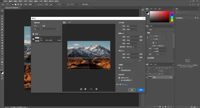Open the 8-bit depth dropdown in Properties
This screenshot has width=200, height=108.
point(160,51)
